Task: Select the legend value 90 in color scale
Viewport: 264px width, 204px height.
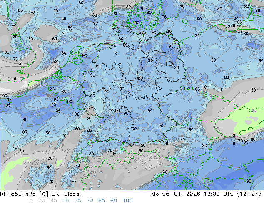Action: pyautogui.click(x=90, y=201)
